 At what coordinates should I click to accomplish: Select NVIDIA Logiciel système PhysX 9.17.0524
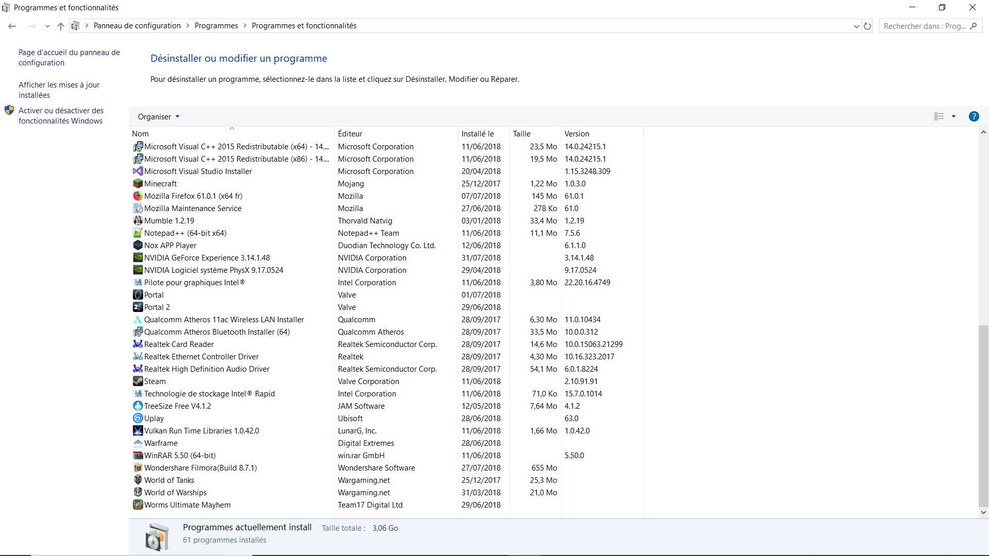click(386, 270)
